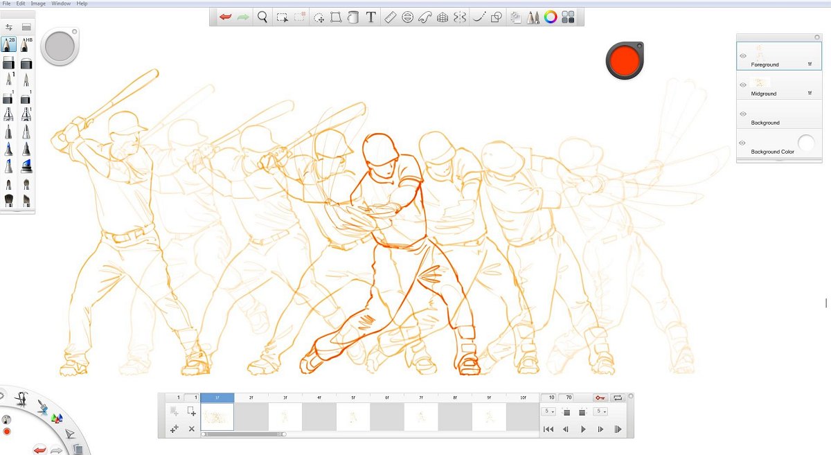
Task: Click the 5f marker in timeline
Action: tap(353, 398)
